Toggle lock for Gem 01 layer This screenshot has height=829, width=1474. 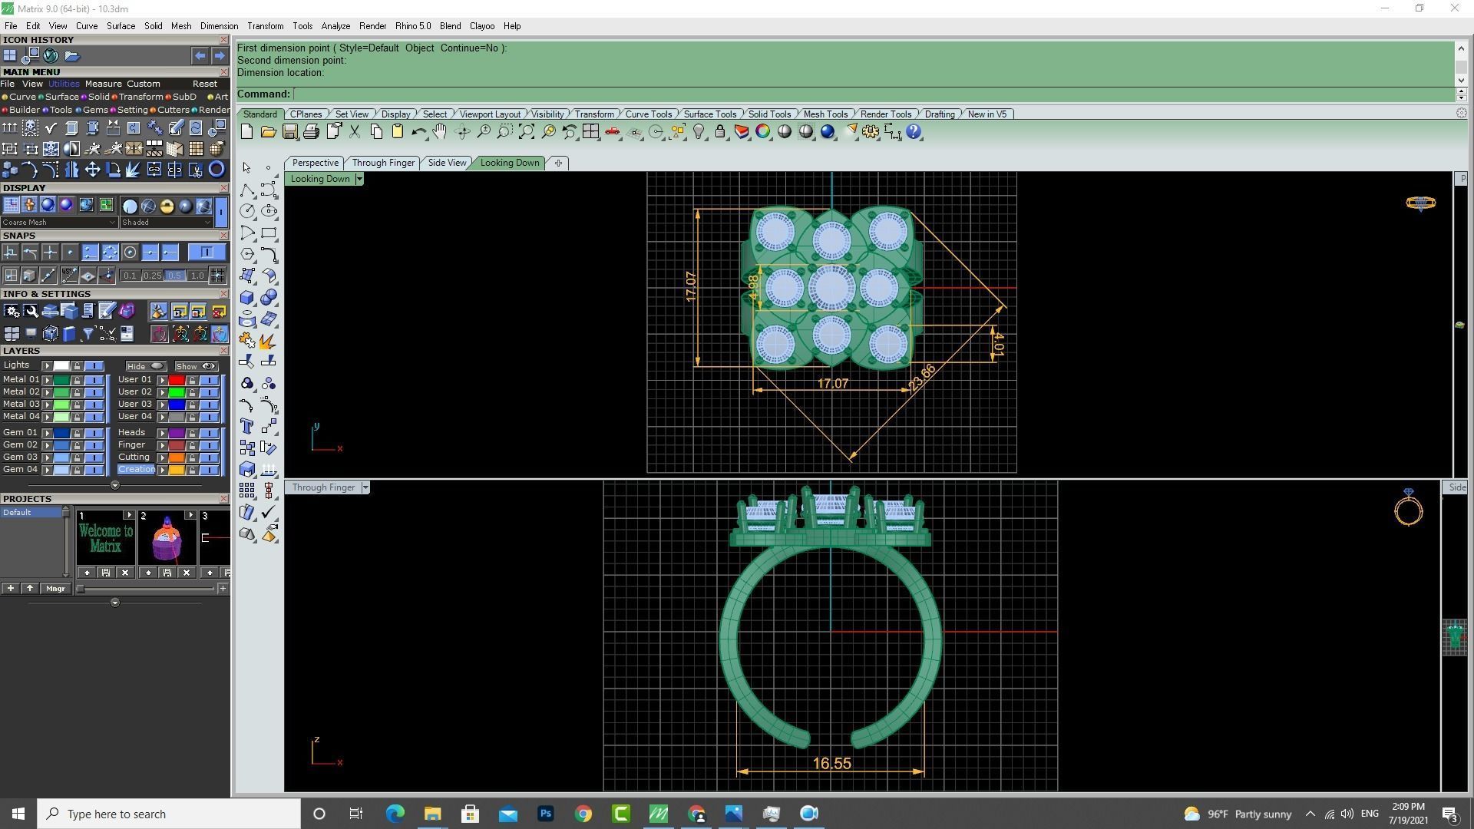pos(77,433)
